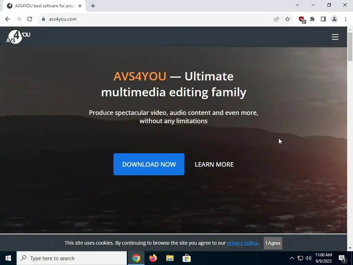Click the AVS4YOU logo
This screenshot has height=265, width=353.
pyautogui.click(x=18, y=37)
